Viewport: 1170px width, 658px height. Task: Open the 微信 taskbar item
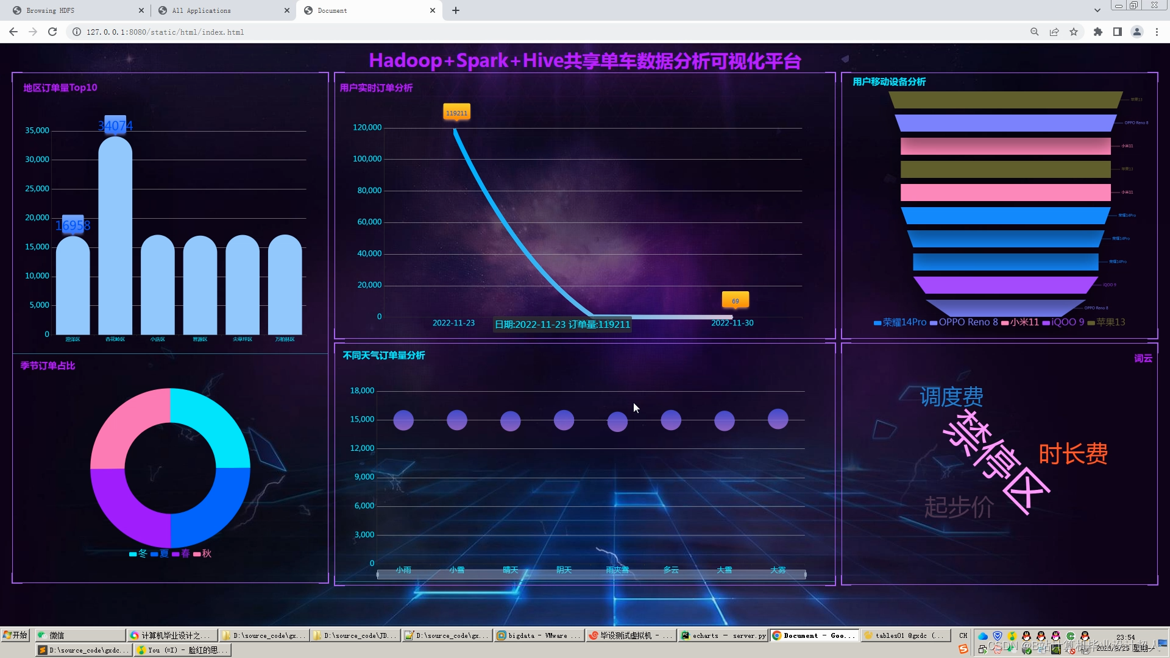click(x=79, y=635)
